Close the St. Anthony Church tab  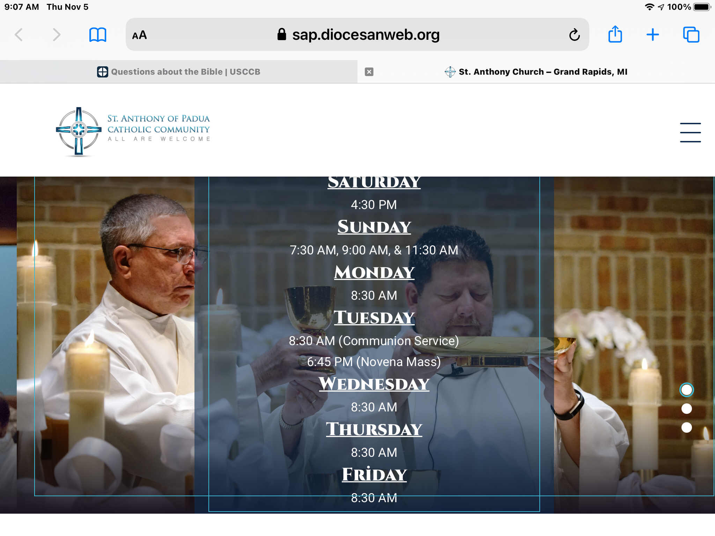click(x=369, y=72)
